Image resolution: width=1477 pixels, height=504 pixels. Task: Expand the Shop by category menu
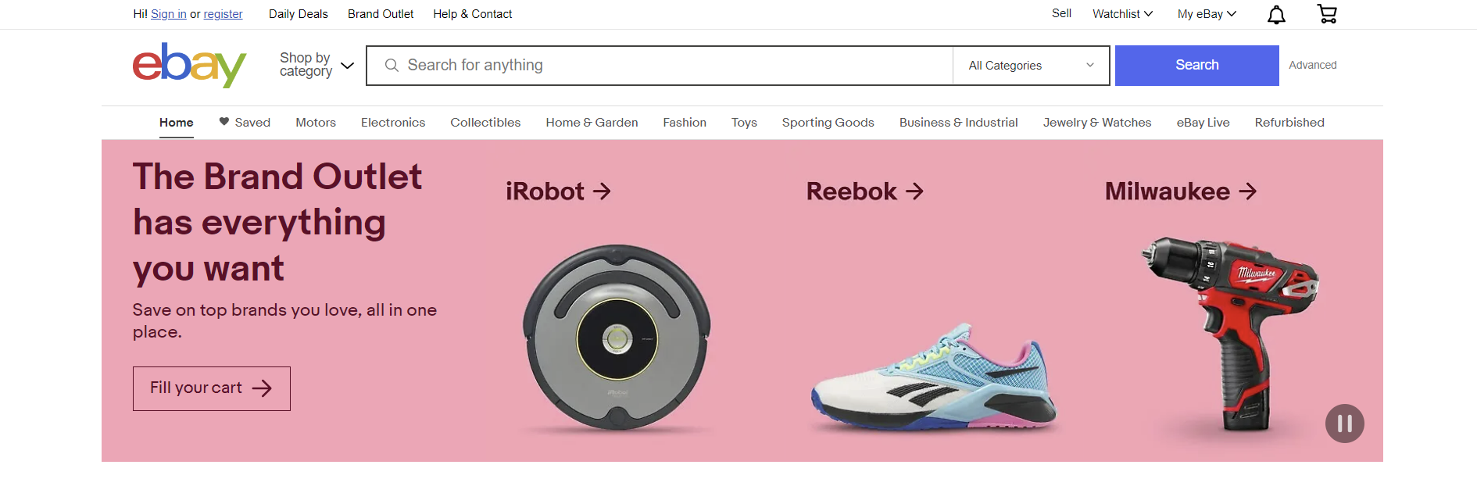coord(316,65)
